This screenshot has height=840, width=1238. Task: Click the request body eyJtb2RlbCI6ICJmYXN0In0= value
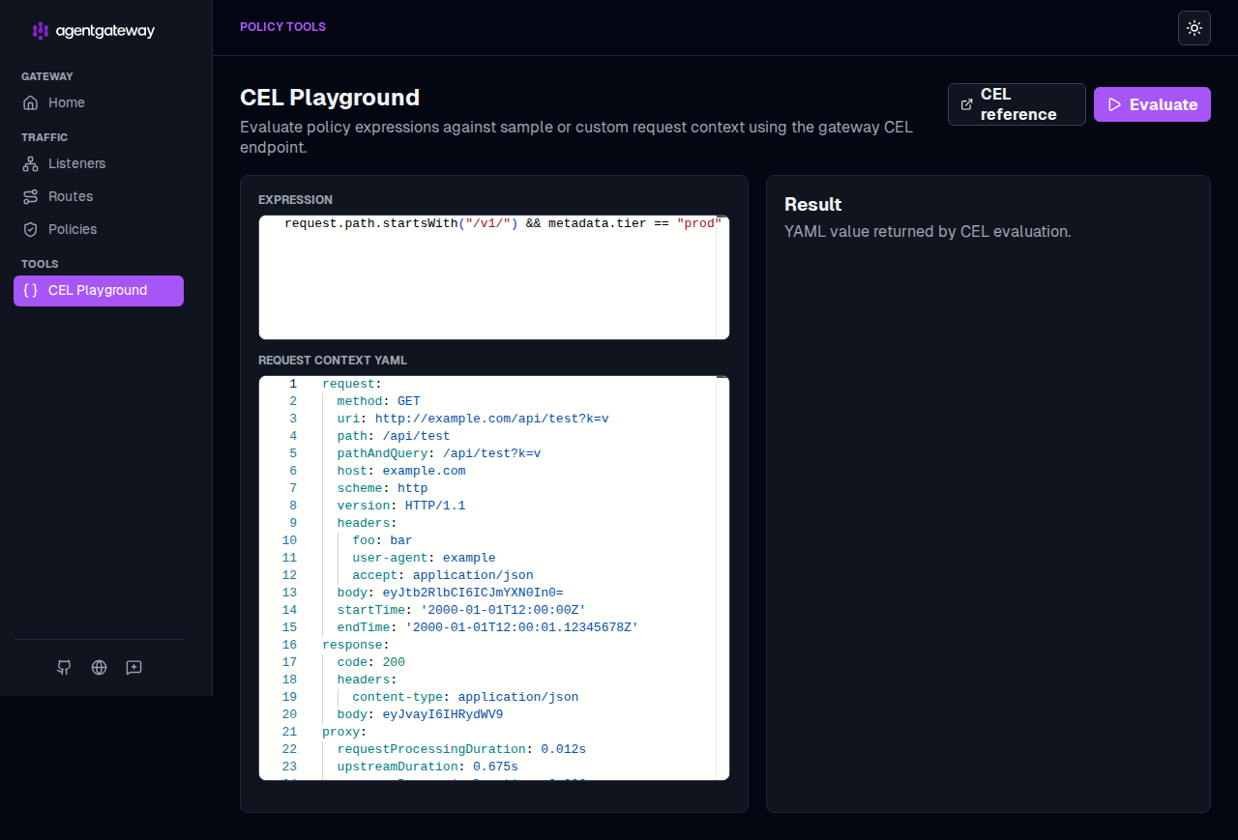point(473,593)
